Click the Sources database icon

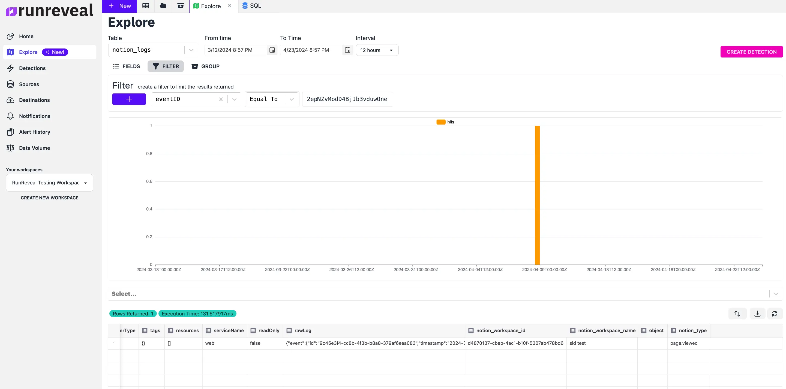tap(10, 84)
